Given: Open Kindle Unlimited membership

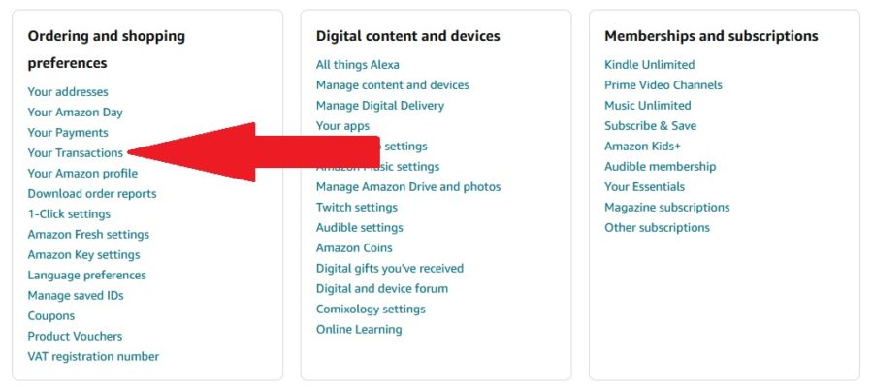Looking at the screenshot, I should coord(650,65).
